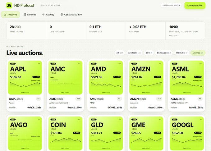Click the Robinhood Chain badge
Screen dimensions: 211x151
tap(171, 5)
